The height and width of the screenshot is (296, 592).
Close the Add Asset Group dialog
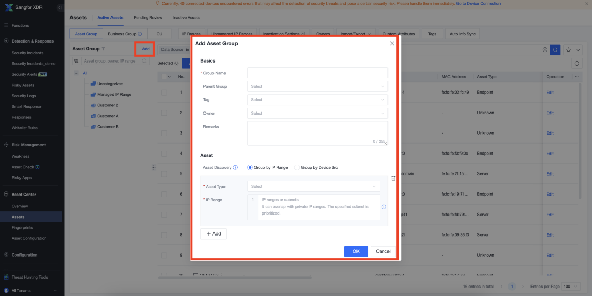pos(392,44)
